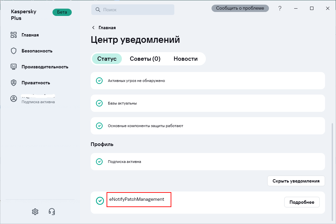Click check icon for Базы актуальны
Image resolution: width=336 pixels, height=224 pixels.
pyautogui.click(x=99, y=103)
